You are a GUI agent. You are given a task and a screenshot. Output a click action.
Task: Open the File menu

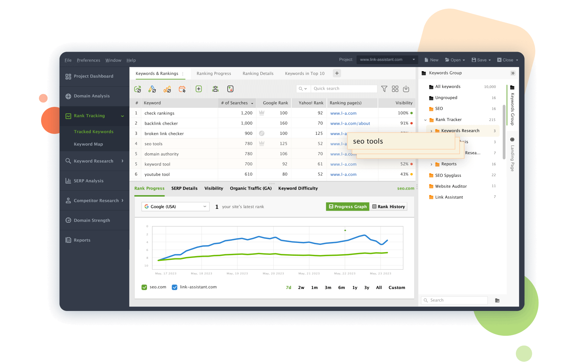click(x=68, y=60)
